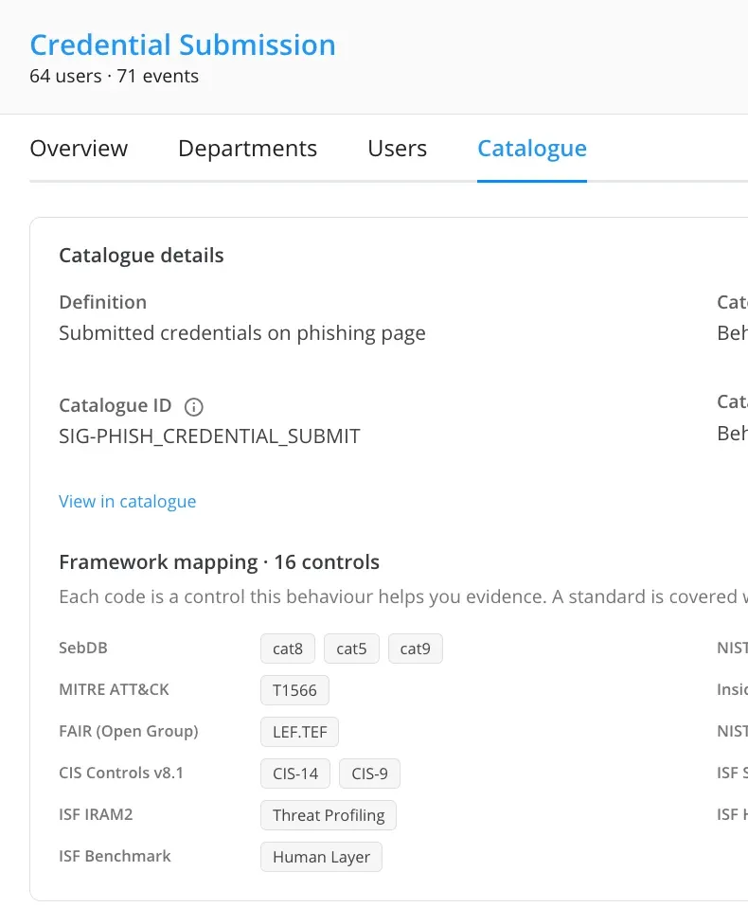Click the CIS-9 control tag

[369, 774]
